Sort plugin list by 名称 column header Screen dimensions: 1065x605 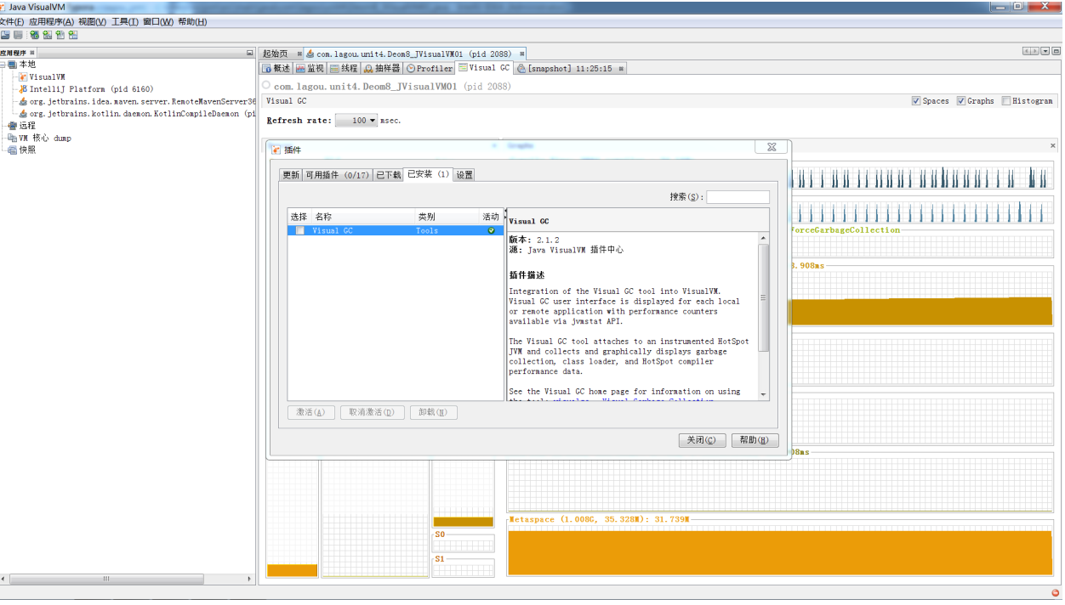pos(362,217)
